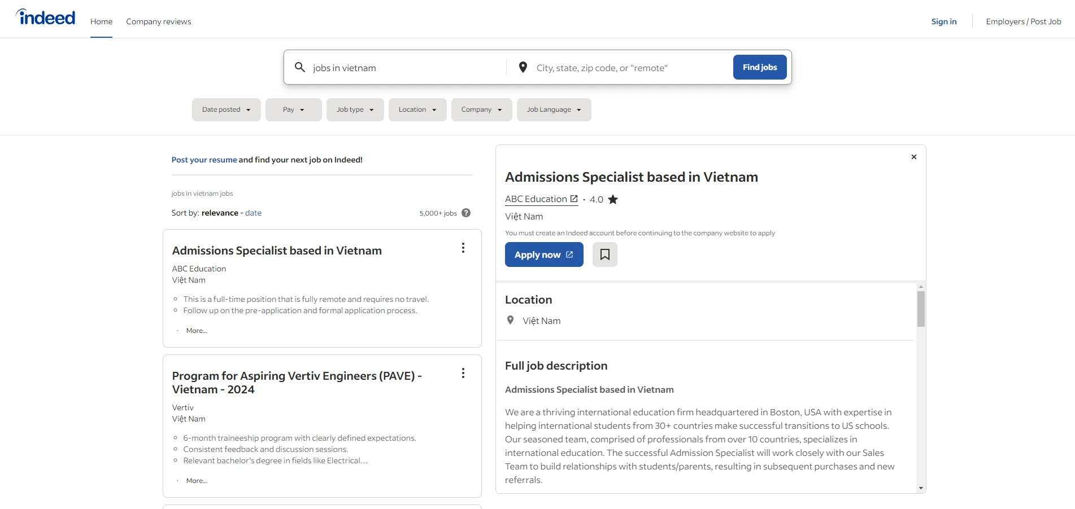Save job with the bookmark icon
This screenshot has width=1075, height=509.
click(605, 254)
